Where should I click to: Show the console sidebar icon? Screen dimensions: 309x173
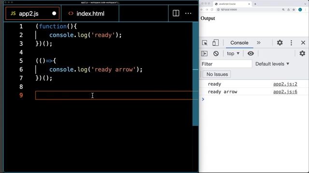coord(204,53)
